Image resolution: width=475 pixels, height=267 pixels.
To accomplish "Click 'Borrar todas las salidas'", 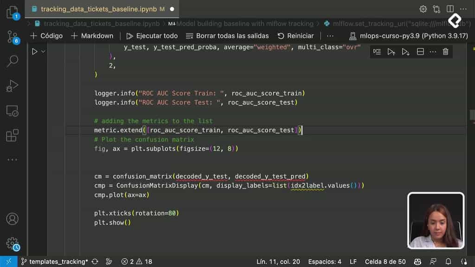I will [x=226, y=36].
